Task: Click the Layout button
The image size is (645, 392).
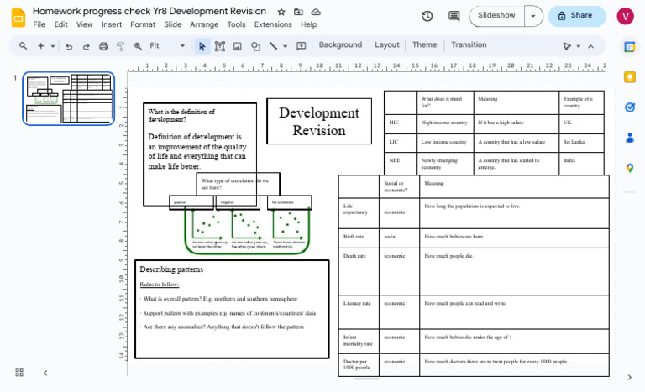Action: (386, 44)
